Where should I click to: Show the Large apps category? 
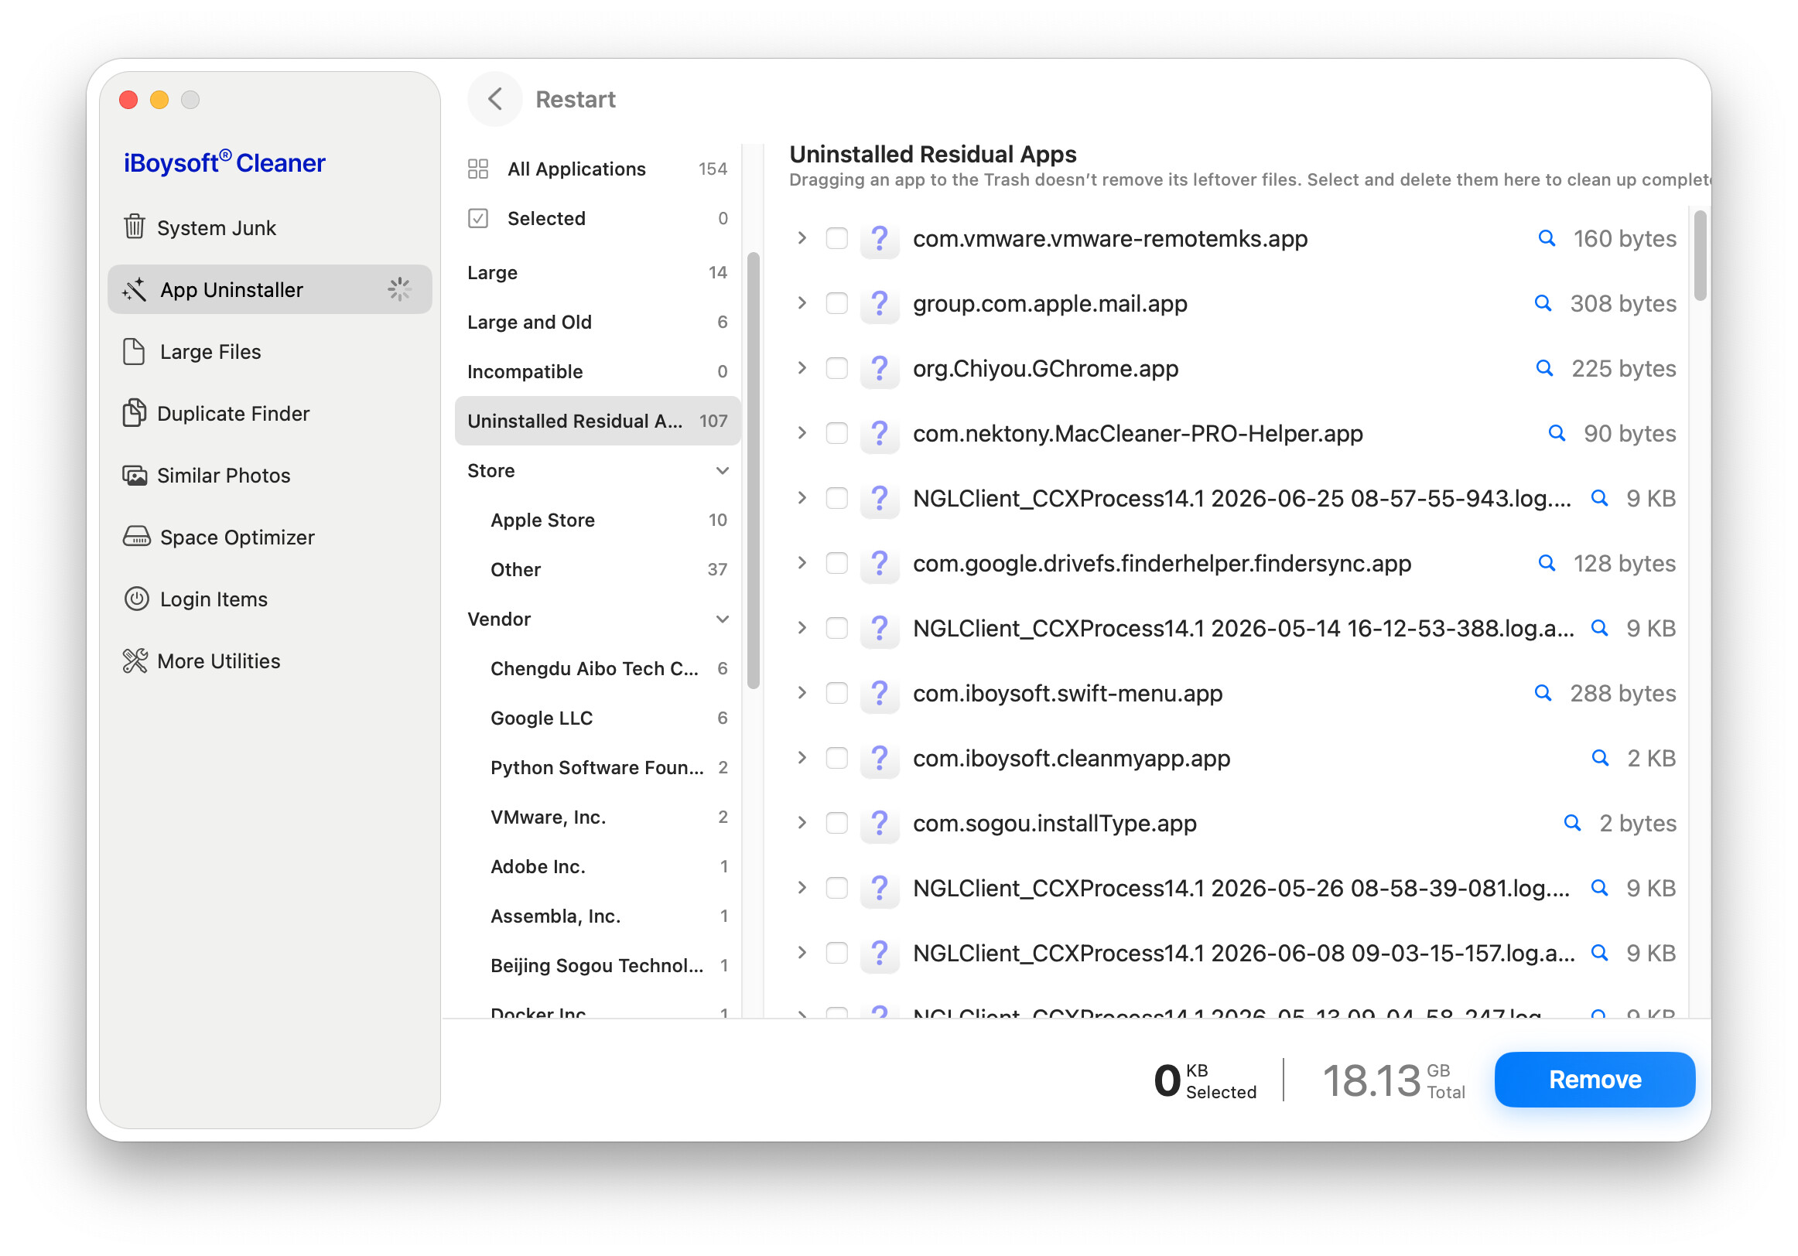[597, 272]
